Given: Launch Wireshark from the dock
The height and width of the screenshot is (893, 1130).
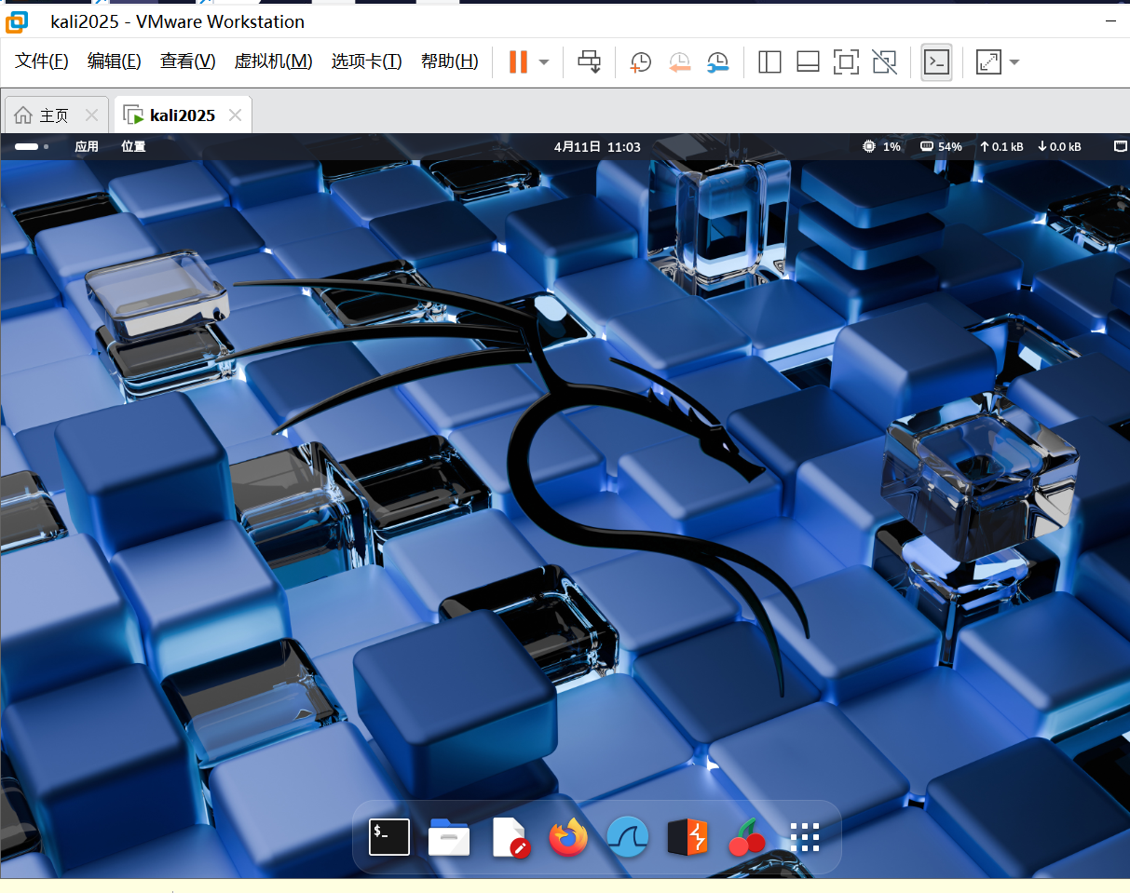Looking at the screenshot, I should [628, 837].
